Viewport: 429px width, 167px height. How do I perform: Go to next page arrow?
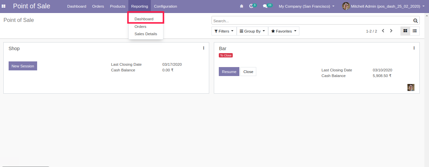coord(391,31)
